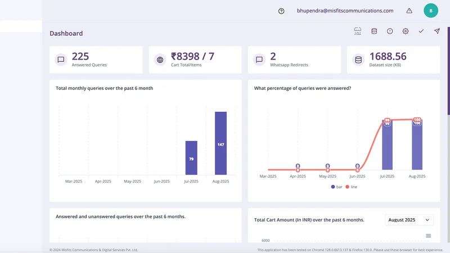Click the 'Dashboard' page heading
The width and height of the screenshot is (450, 253).
(66, 33)
